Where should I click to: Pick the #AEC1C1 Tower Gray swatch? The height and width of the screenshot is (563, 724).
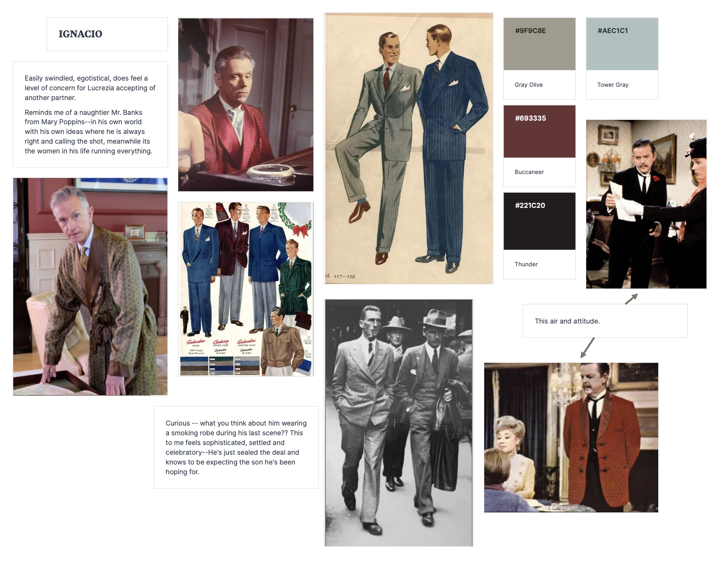click(622, 44)
